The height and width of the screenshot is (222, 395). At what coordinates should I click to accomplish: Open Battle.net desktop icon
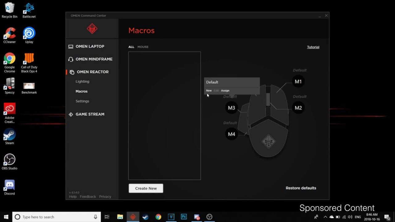tap(29, 10)
